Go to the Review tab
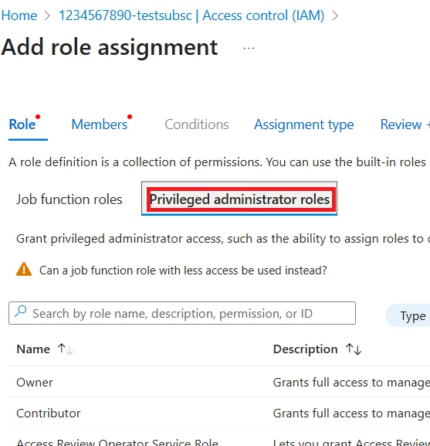 pos(405,124)
